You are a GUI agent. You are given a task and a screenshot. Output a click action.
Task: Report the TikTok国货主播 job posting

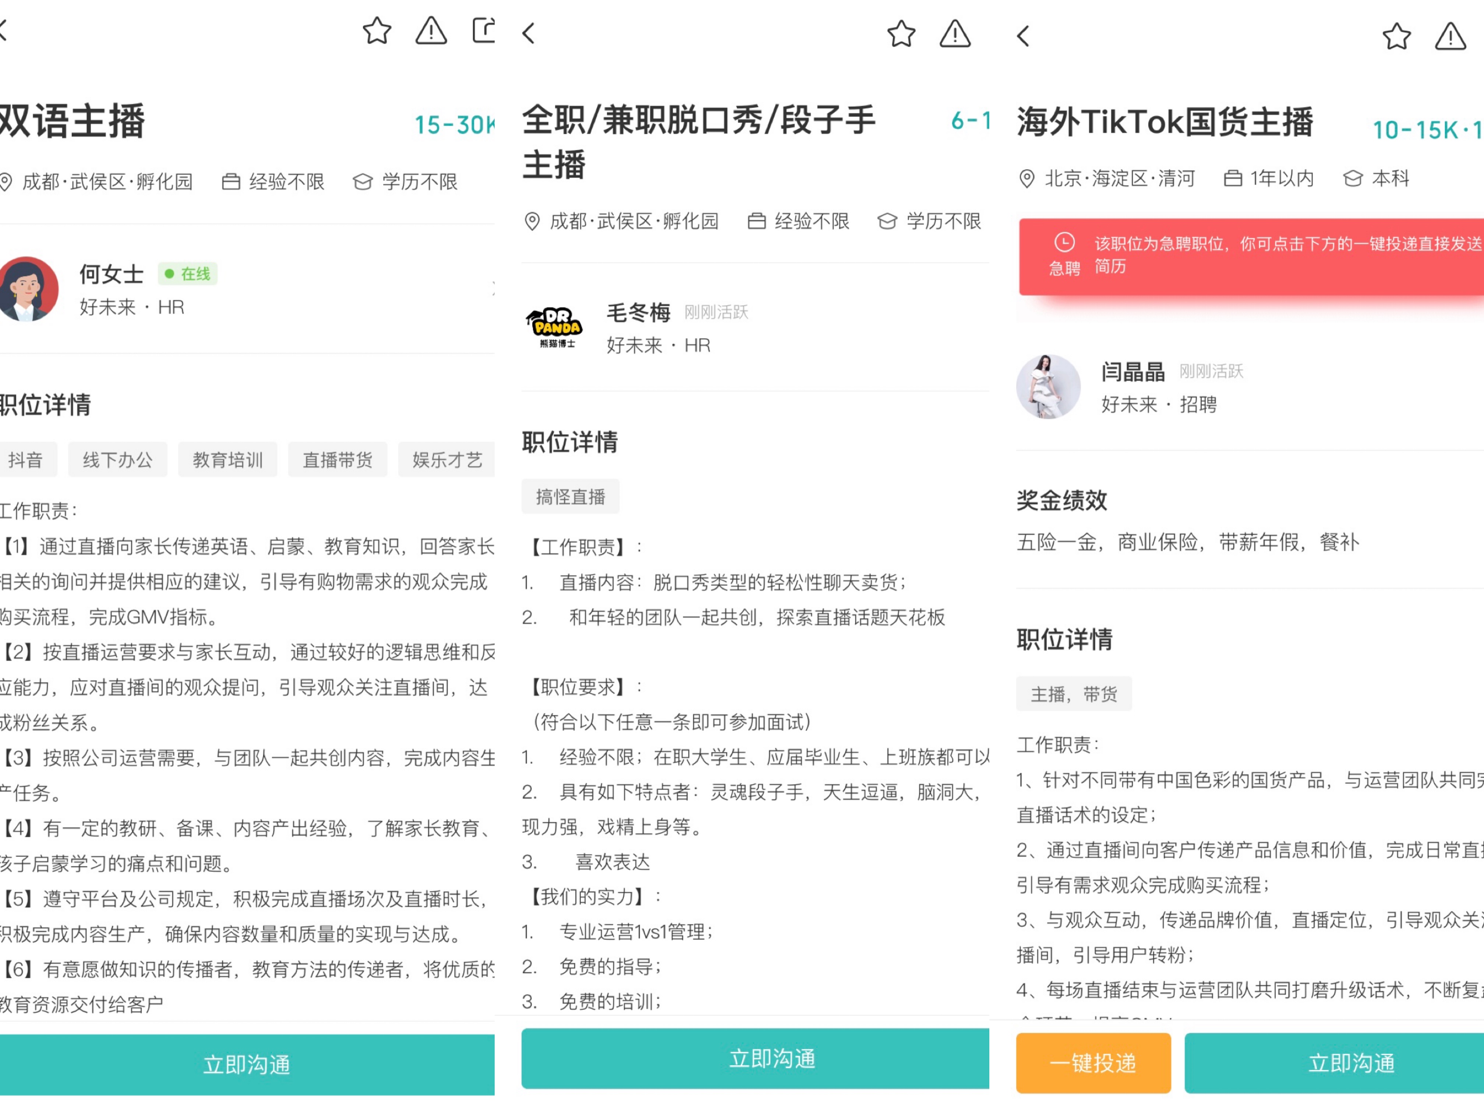[x=1451, y=37]
